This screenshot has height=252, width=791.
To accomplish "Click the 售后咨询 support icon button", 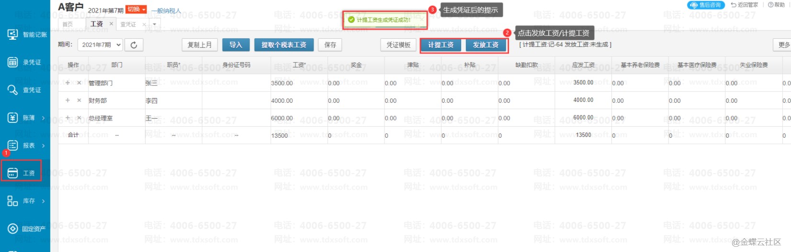I will click(x=706, y=5).
